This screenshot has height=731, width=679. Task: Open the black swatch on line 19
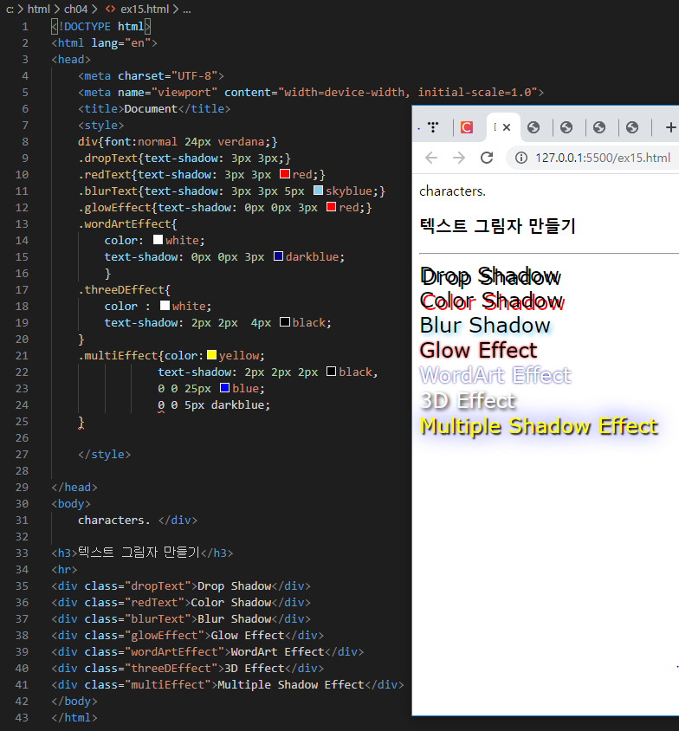[x=285, y=322]
